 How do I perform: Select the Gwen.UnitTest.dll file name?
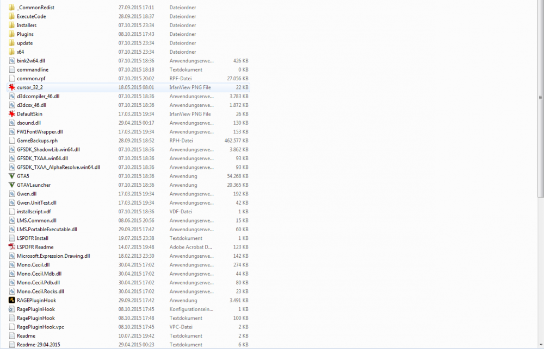point(37,202)
